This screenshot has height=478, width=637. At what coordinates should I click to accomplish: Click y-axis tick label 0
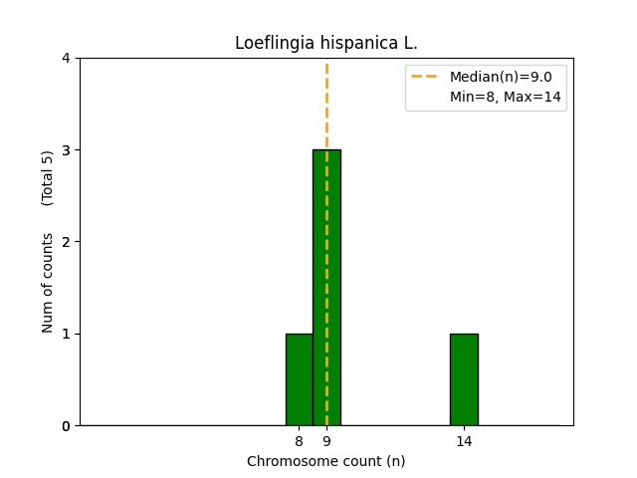pos(66,425)
